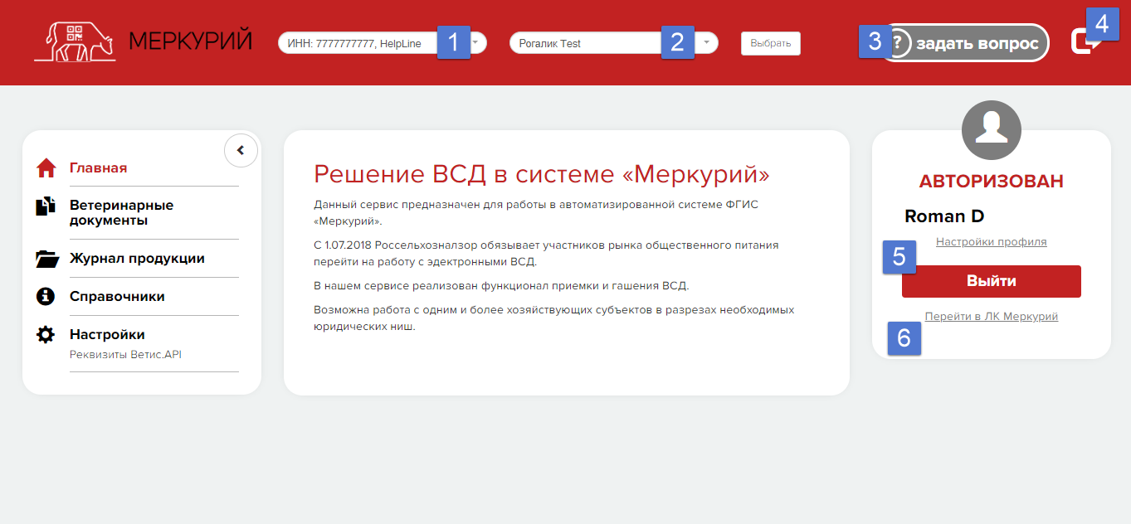
Task: Collapse the sidebar with the chevron button
Action: [241, 150]
